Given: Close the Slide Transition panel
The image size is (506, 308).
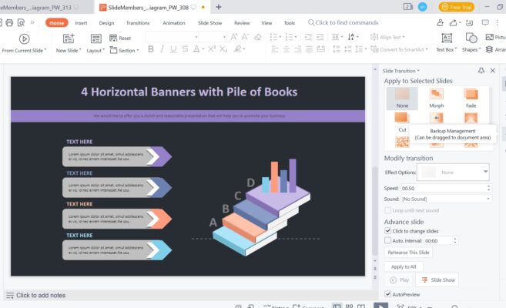Looking at the screenshot, I should [492, 70].
